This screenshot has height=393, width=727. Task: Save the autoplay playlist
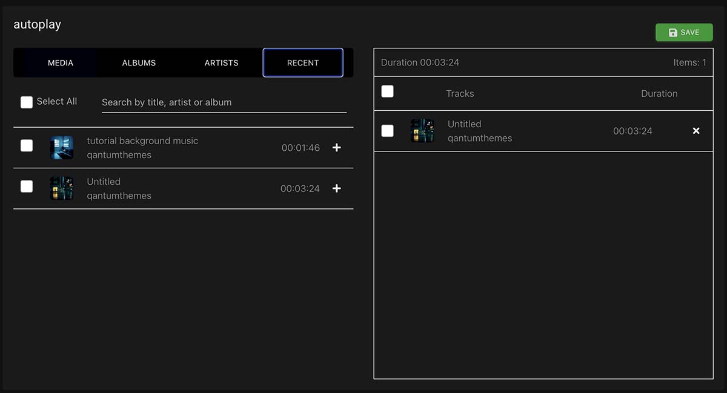[684, 33]
